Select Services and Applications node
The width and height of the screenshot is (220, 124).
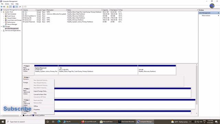(13, 31)
